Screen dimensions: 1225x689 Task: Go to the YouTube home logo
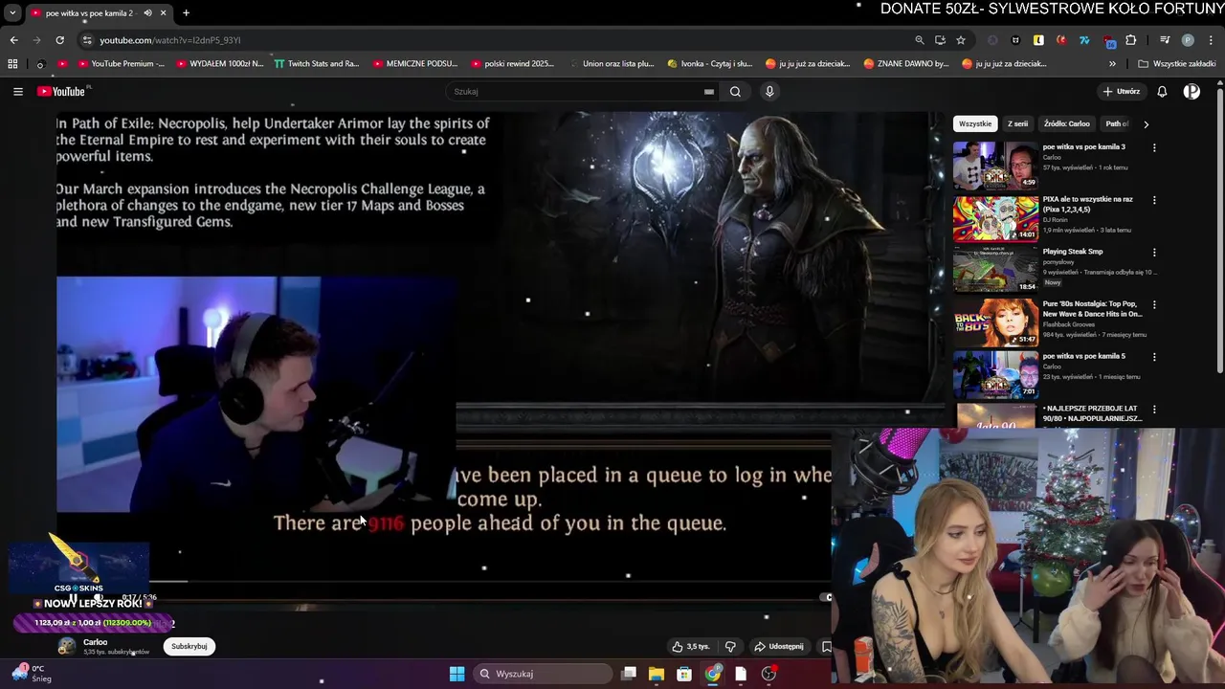tap(63, 92)
